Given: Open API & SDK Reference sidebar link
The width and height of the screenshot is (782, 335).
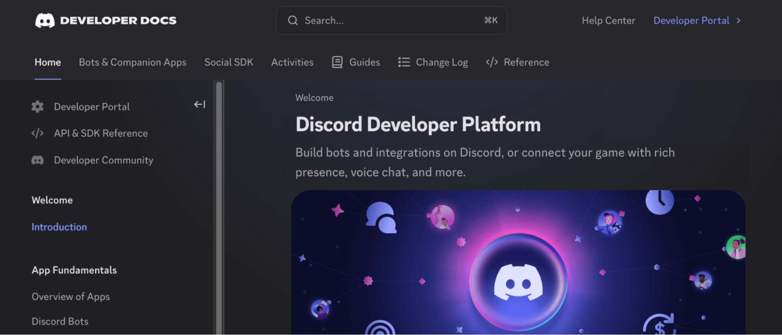Looking at the screenshot, I should pos(101,133).
